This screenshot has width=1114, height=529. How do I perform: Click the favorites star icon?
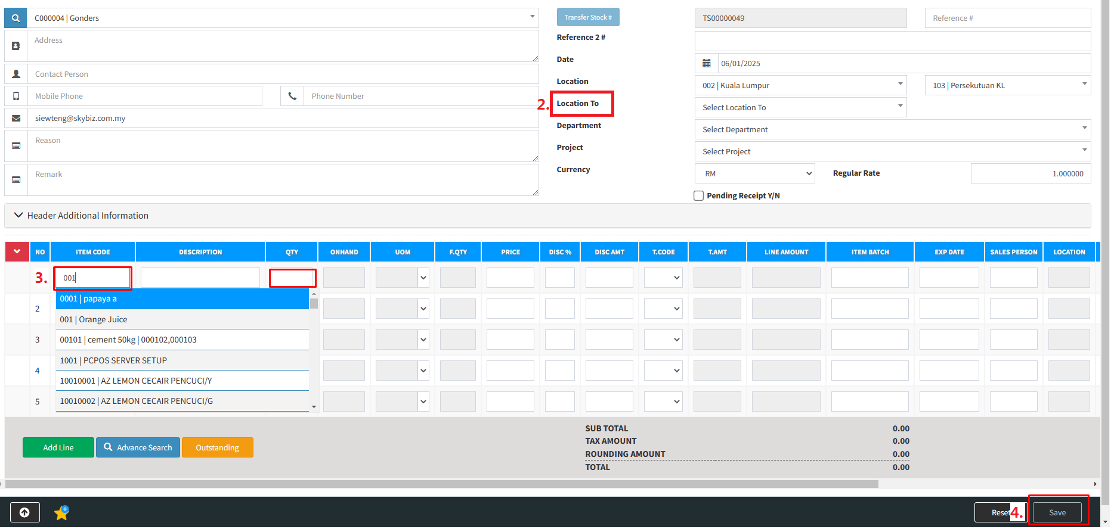tap(61, 512)
